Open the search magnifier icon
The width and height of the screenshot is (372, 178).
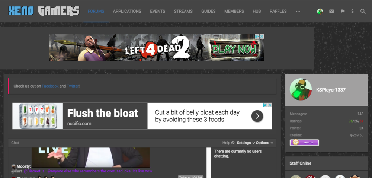point(363,11)
